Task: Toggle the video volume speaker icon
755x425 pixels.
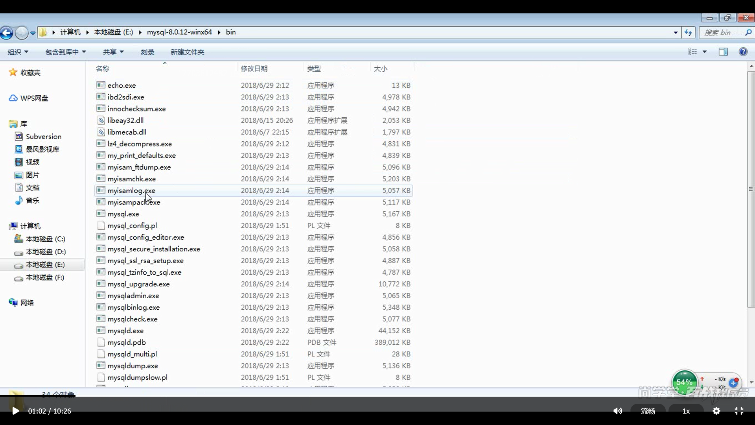Action: coord(617,411)
